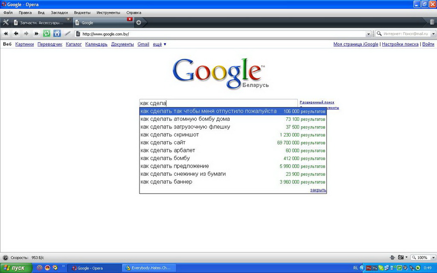Expand the "ещё" links dropdown
437x273 pixels.
(x=160, y=44)
